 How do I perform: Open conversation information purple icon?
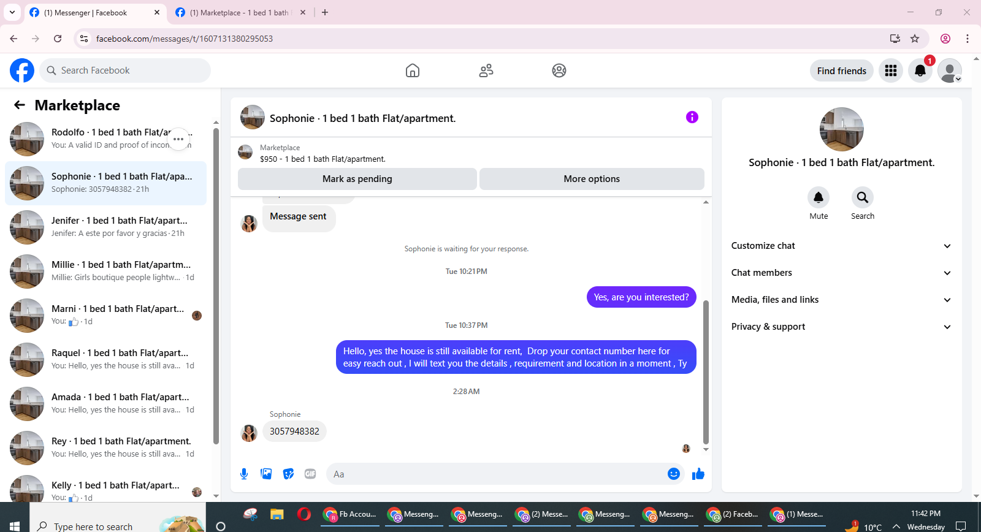[x=692, y=117]
